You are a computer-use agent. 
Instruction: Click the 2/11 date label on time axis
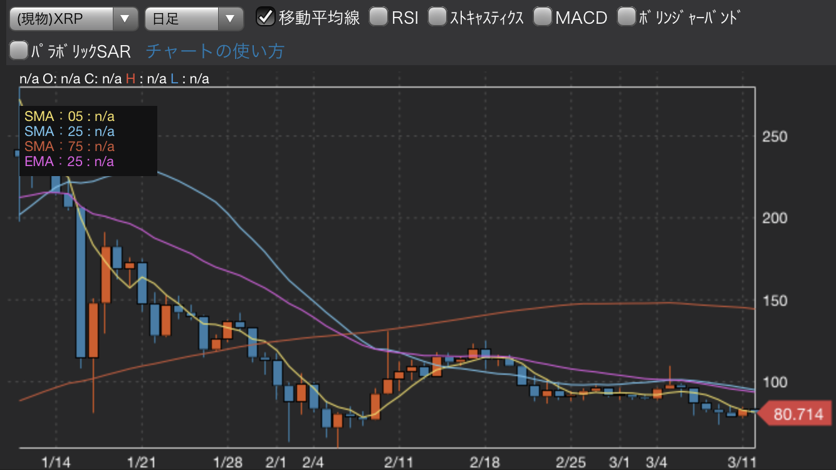click(397, 462)
